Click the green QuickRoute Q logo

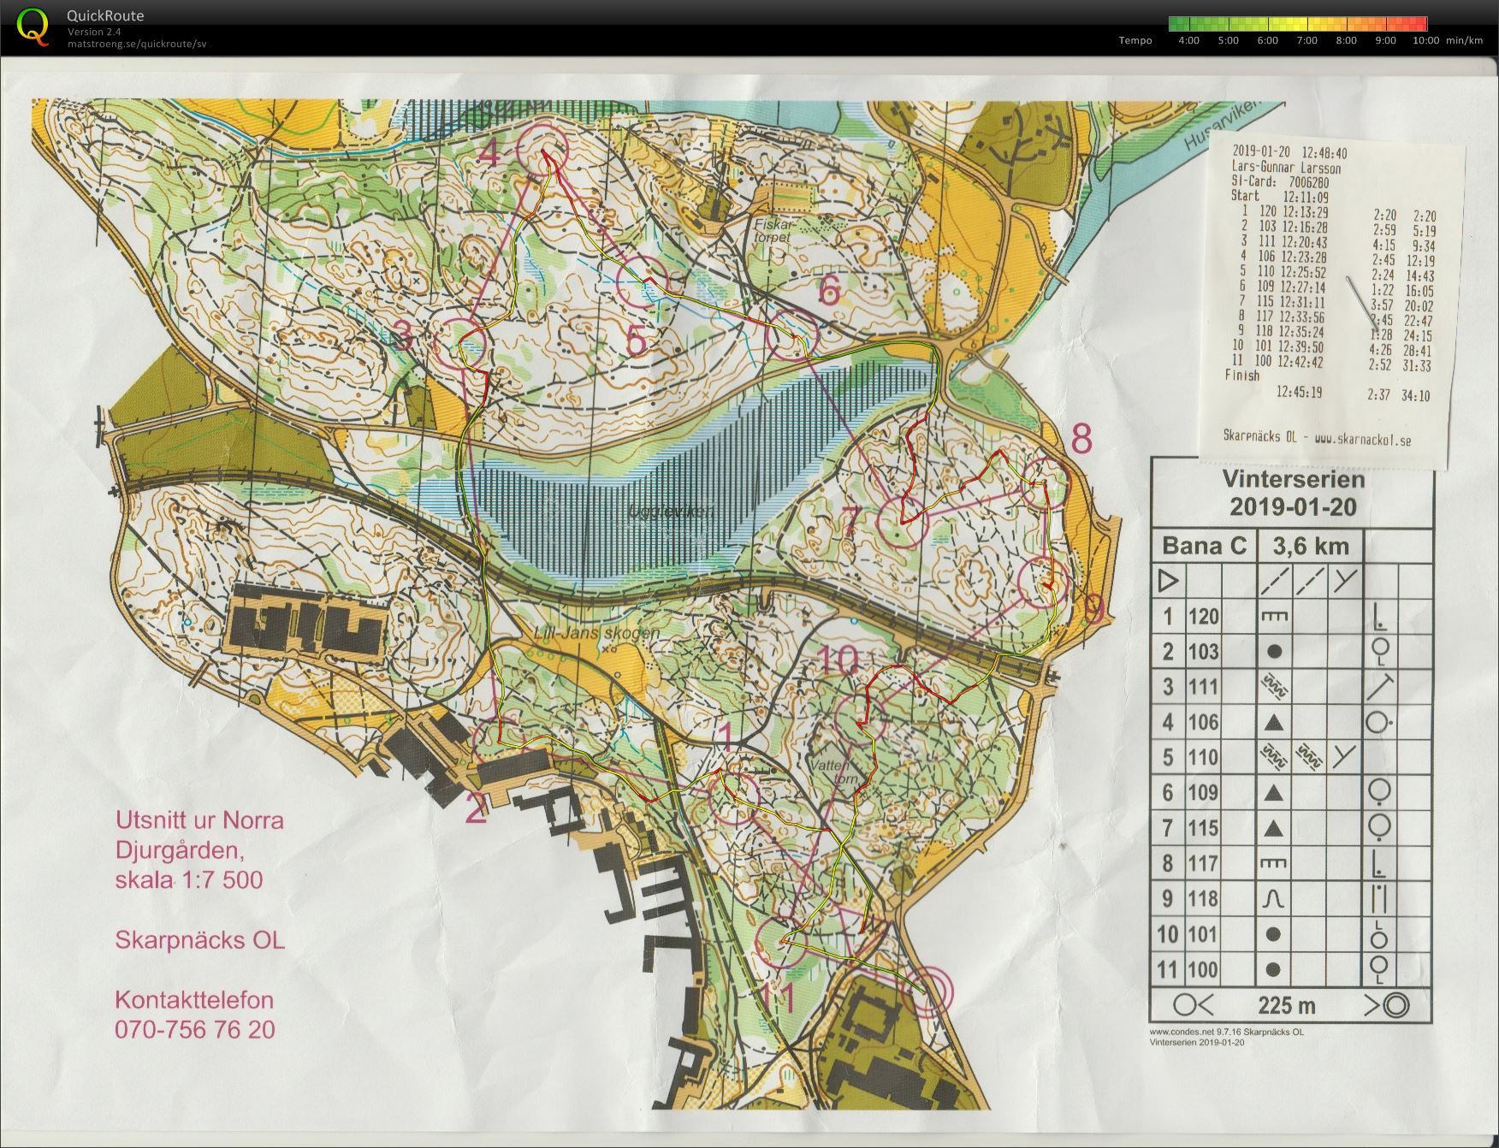pos(33,26)
